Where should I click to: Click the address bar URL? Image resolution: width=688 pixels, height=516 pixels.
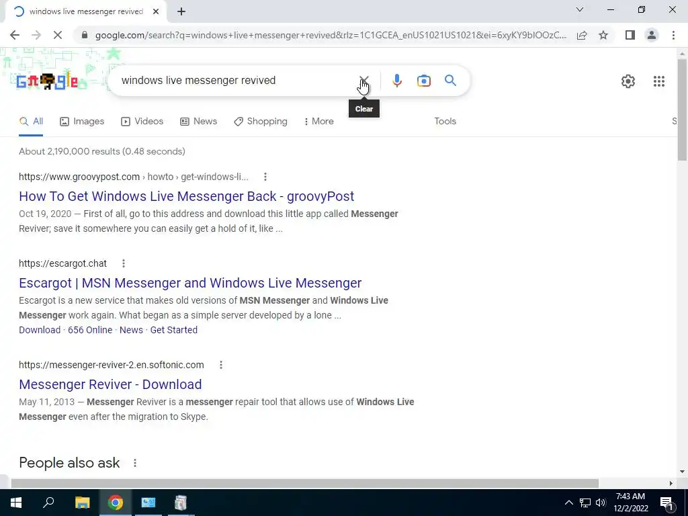point(331,35)
